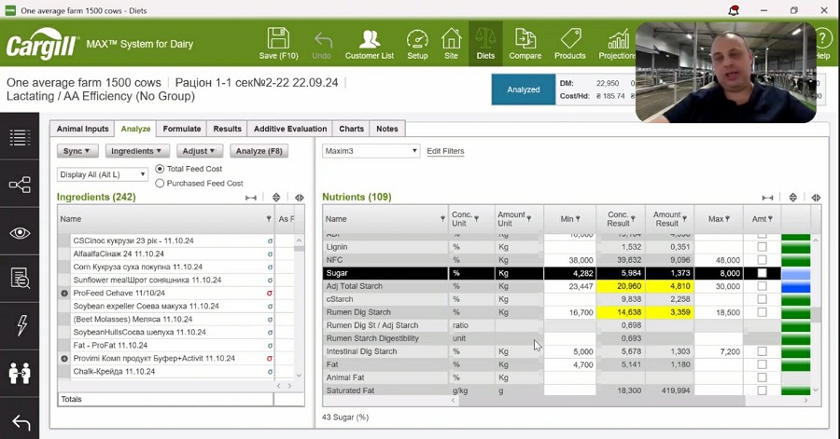
Task: Switch to Formulate tab
Action: pos(182,129)
